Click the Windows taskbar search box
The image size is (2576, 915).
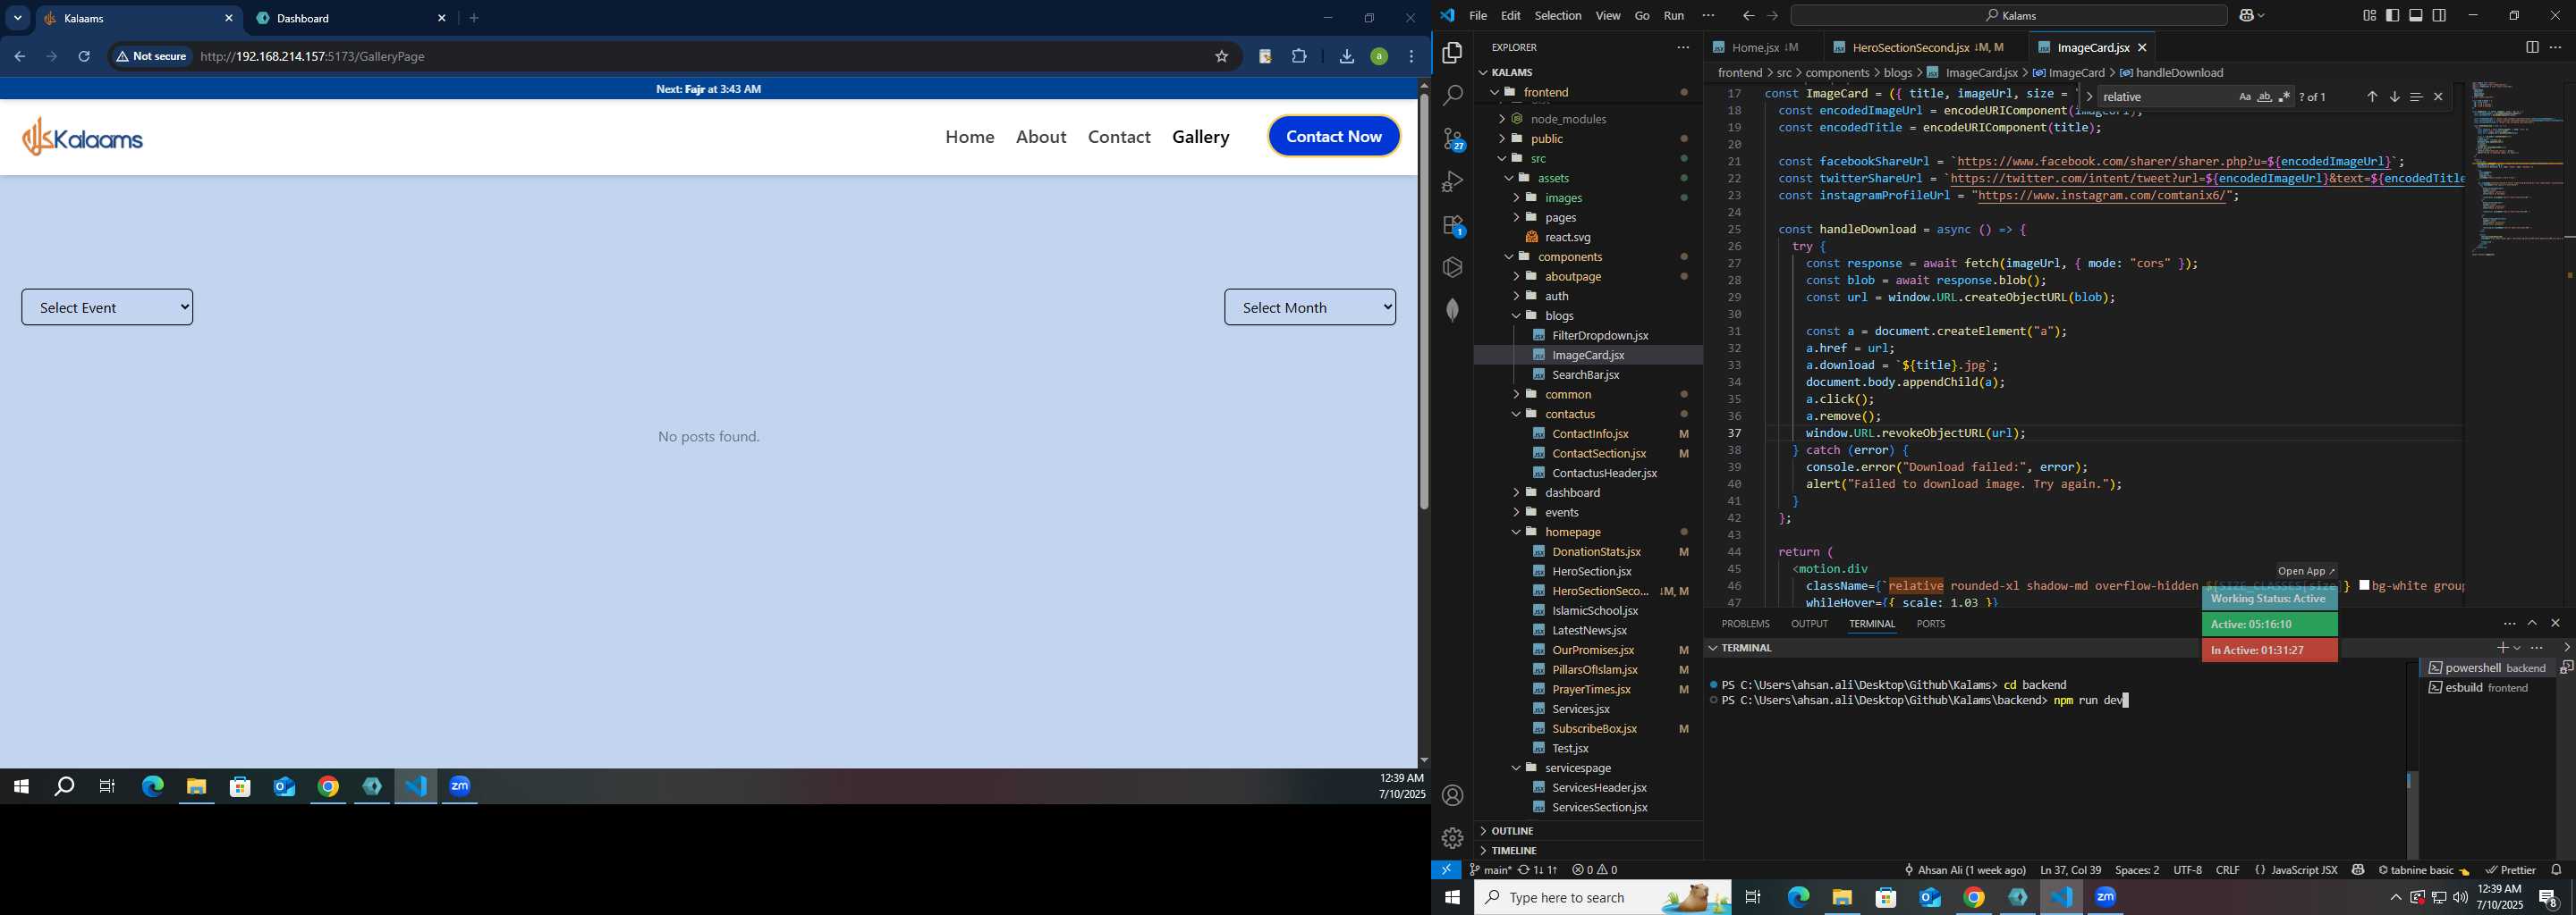[1602, 898]
